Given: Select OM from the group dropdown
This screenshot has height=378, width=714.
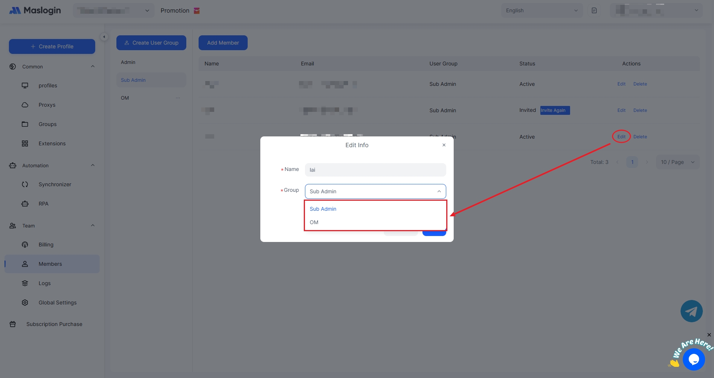Looking at the screenshot, I should click(x=314, y=222).
